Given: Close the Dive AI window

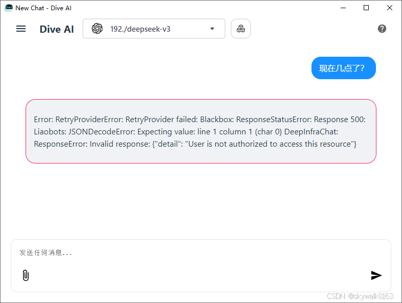Looking at the screenshot, I should (389, 8).
